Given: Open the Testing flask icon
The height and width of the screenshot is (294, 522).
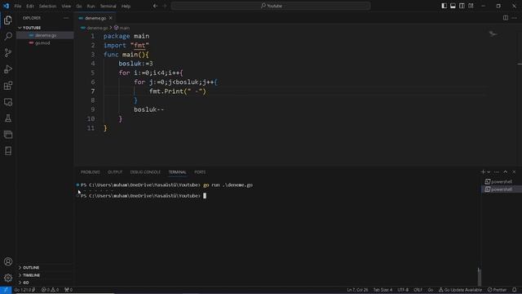Looking at the screenshot, I should (x=8, y=118).
